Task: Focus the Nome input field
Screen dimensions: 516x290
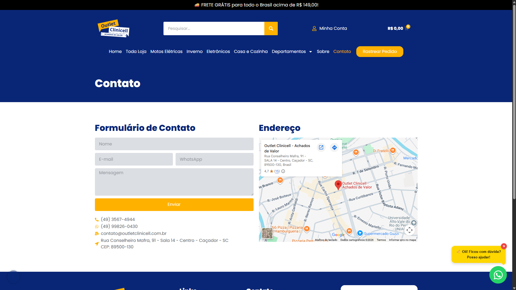Action: pos(174,144)
